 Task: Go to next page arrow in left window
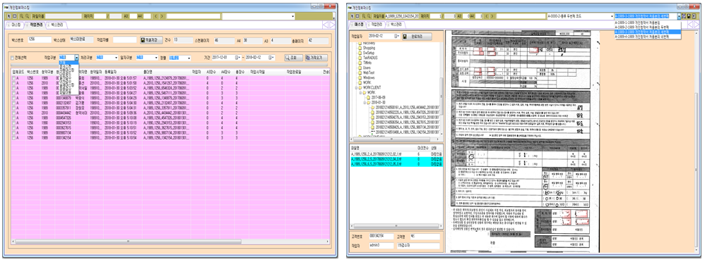click(162, 16)
